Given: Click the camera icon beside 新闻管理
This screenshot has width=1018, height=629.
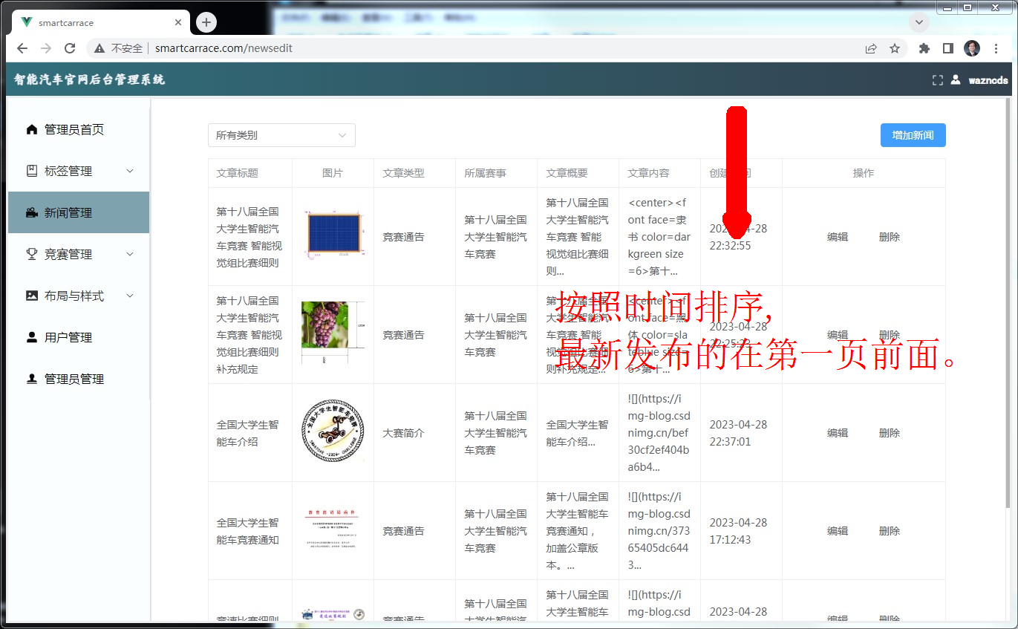Looking at the screenshot, I should pos(31,212).
